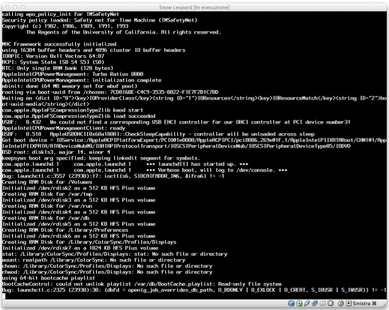Click 'using 64-bit bootcache playlist' line
The image size is (389, 310).
click(x=49, y=278)
